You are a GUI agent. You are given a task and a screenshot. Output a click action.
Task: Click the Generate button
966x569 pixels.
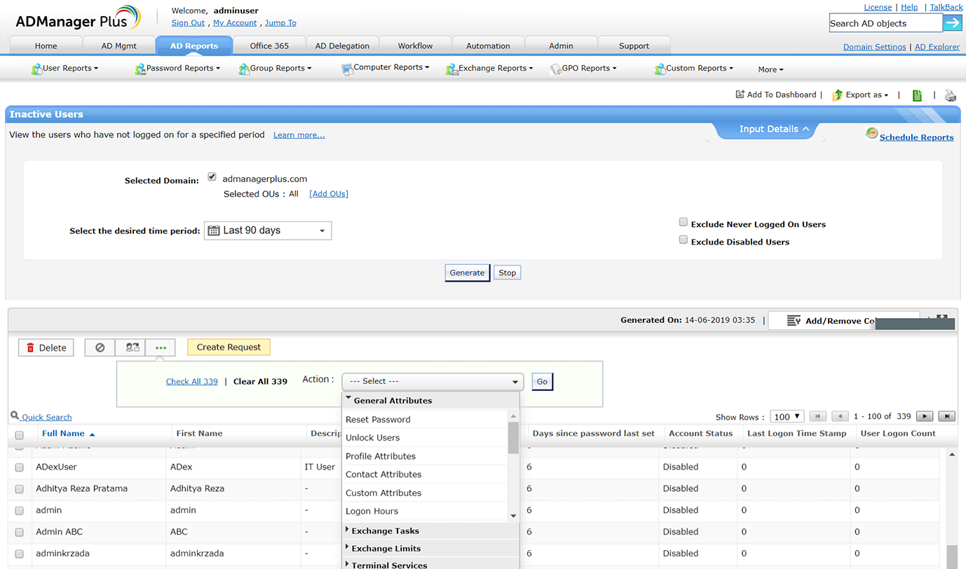pyautogui.click(x=467, y=273)
